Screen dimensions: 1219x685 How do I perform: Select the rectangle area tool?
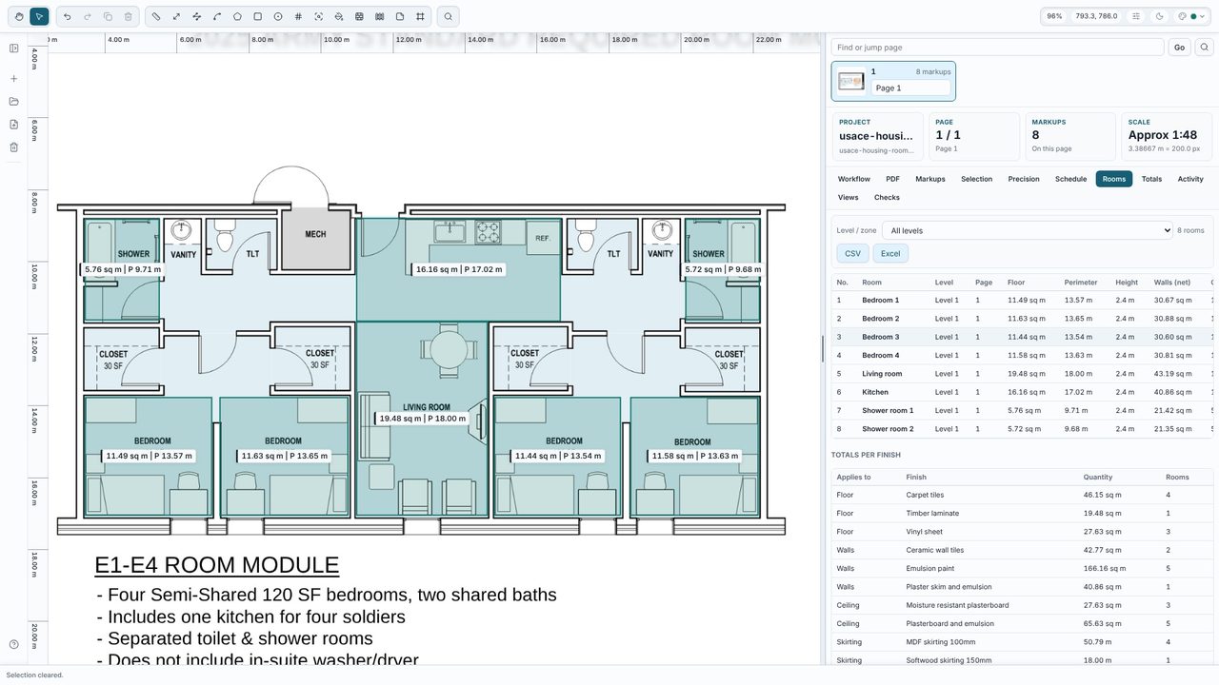[x=257, y=16]
